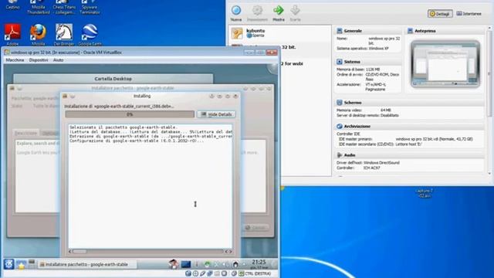This screenshot has width=494, height=278.
Task: Switch to Dettagli view in VirtualBox Manager
Action: tap(440, 14)
